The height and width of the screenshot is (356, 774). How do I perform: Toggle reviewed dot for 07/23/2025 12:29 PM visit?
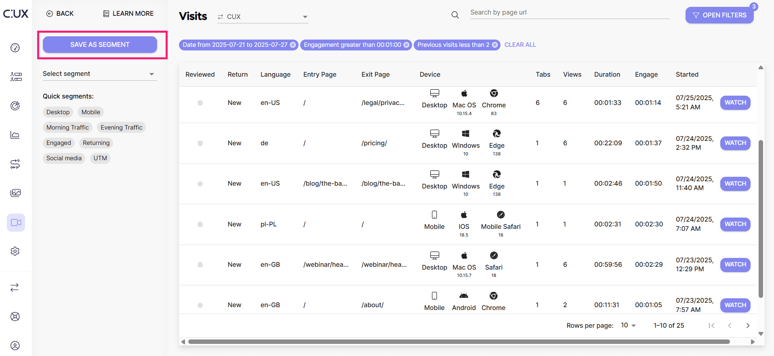click(200, 265)
